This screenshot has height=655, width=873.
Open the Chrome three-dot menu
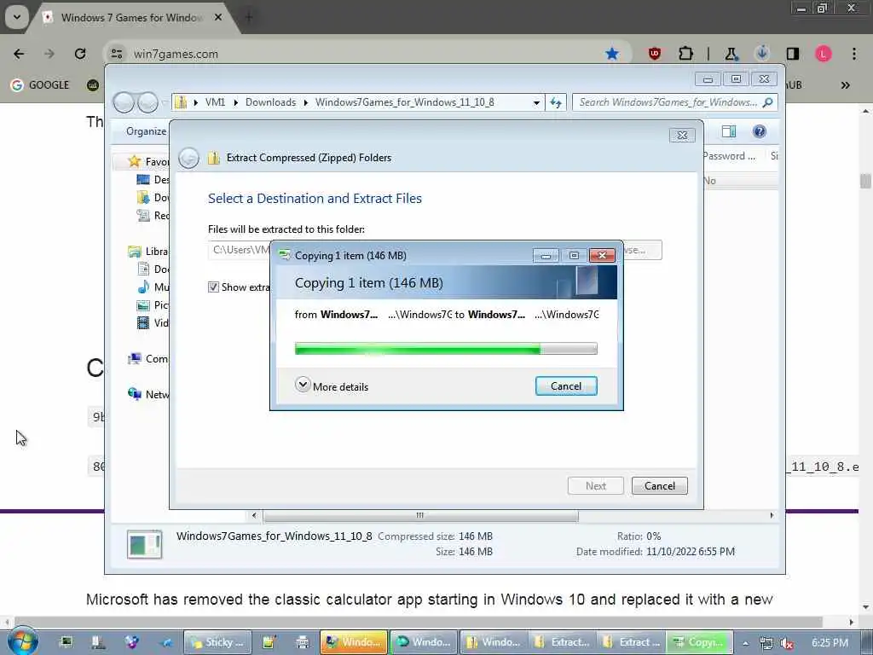(853, 54)
